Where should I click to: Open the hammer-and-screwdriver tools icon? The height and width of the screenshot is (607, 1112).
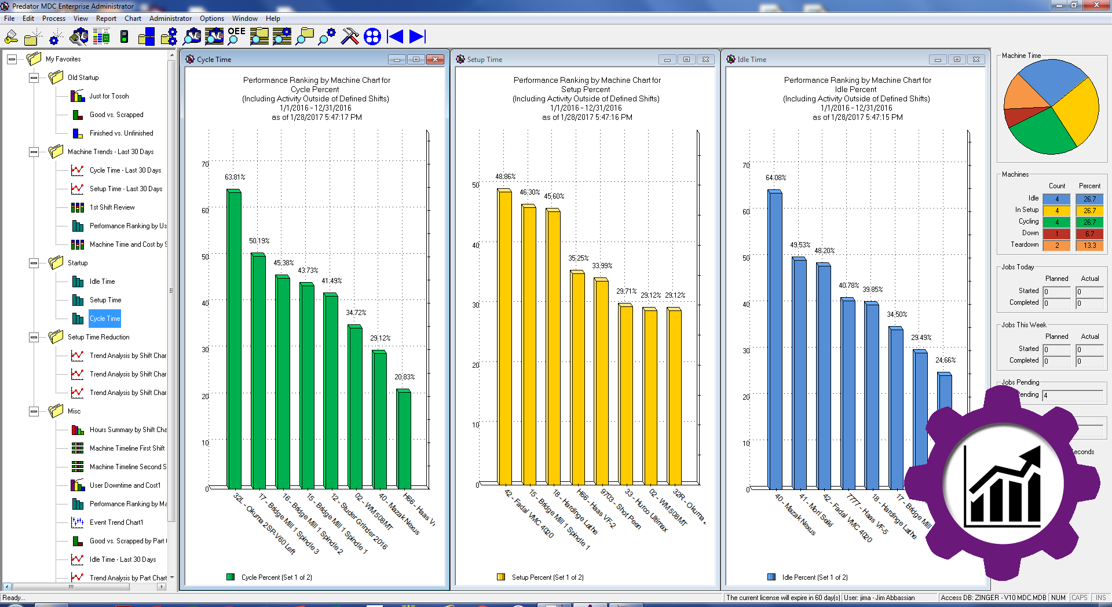[350, 36]
